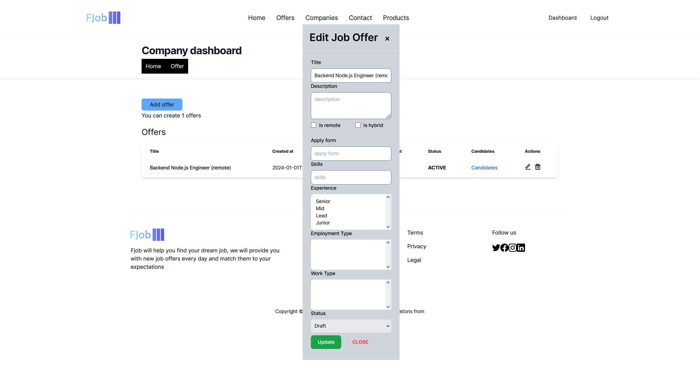This screenshot has height=384, width=700.
Task: Click the 'Candidates' link for the Backend Node.js offer
Action: [484, 168]
